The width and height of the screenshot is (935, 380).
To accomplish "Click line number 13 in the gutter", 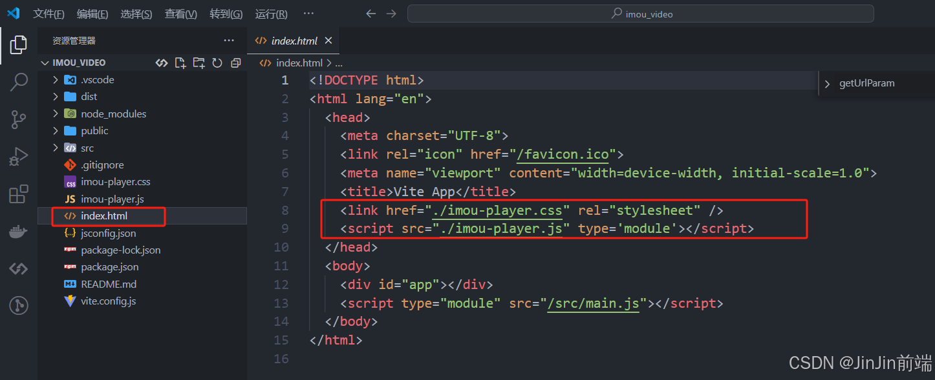I will pyautogui.click(x=281, y=303).
